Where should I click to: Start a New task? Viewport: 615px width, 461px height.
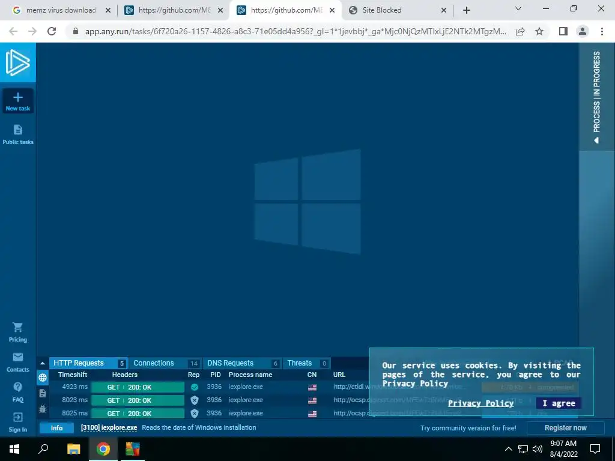click(x=17, y=101)
